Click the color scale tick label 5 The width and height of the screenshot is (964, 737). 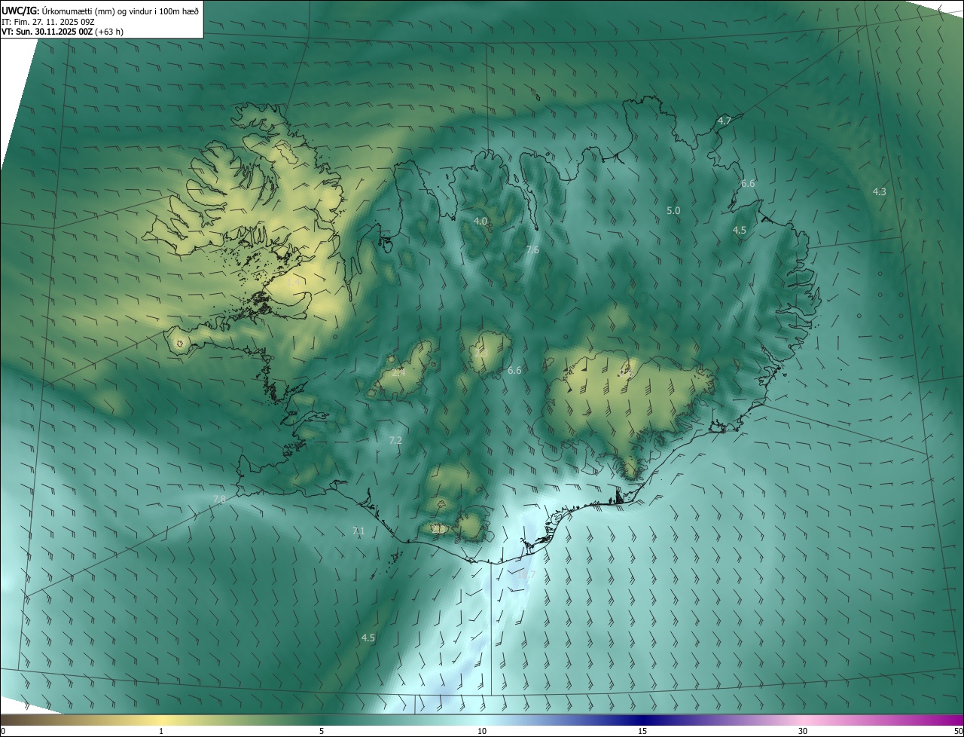322,731
